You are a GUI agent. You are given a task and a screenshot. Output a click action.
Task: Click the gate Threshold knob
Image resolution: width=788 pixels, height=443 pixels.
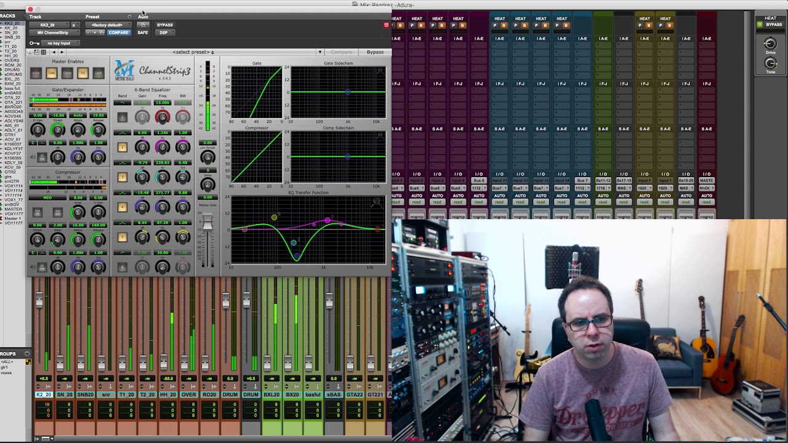(x=58, y=130)
